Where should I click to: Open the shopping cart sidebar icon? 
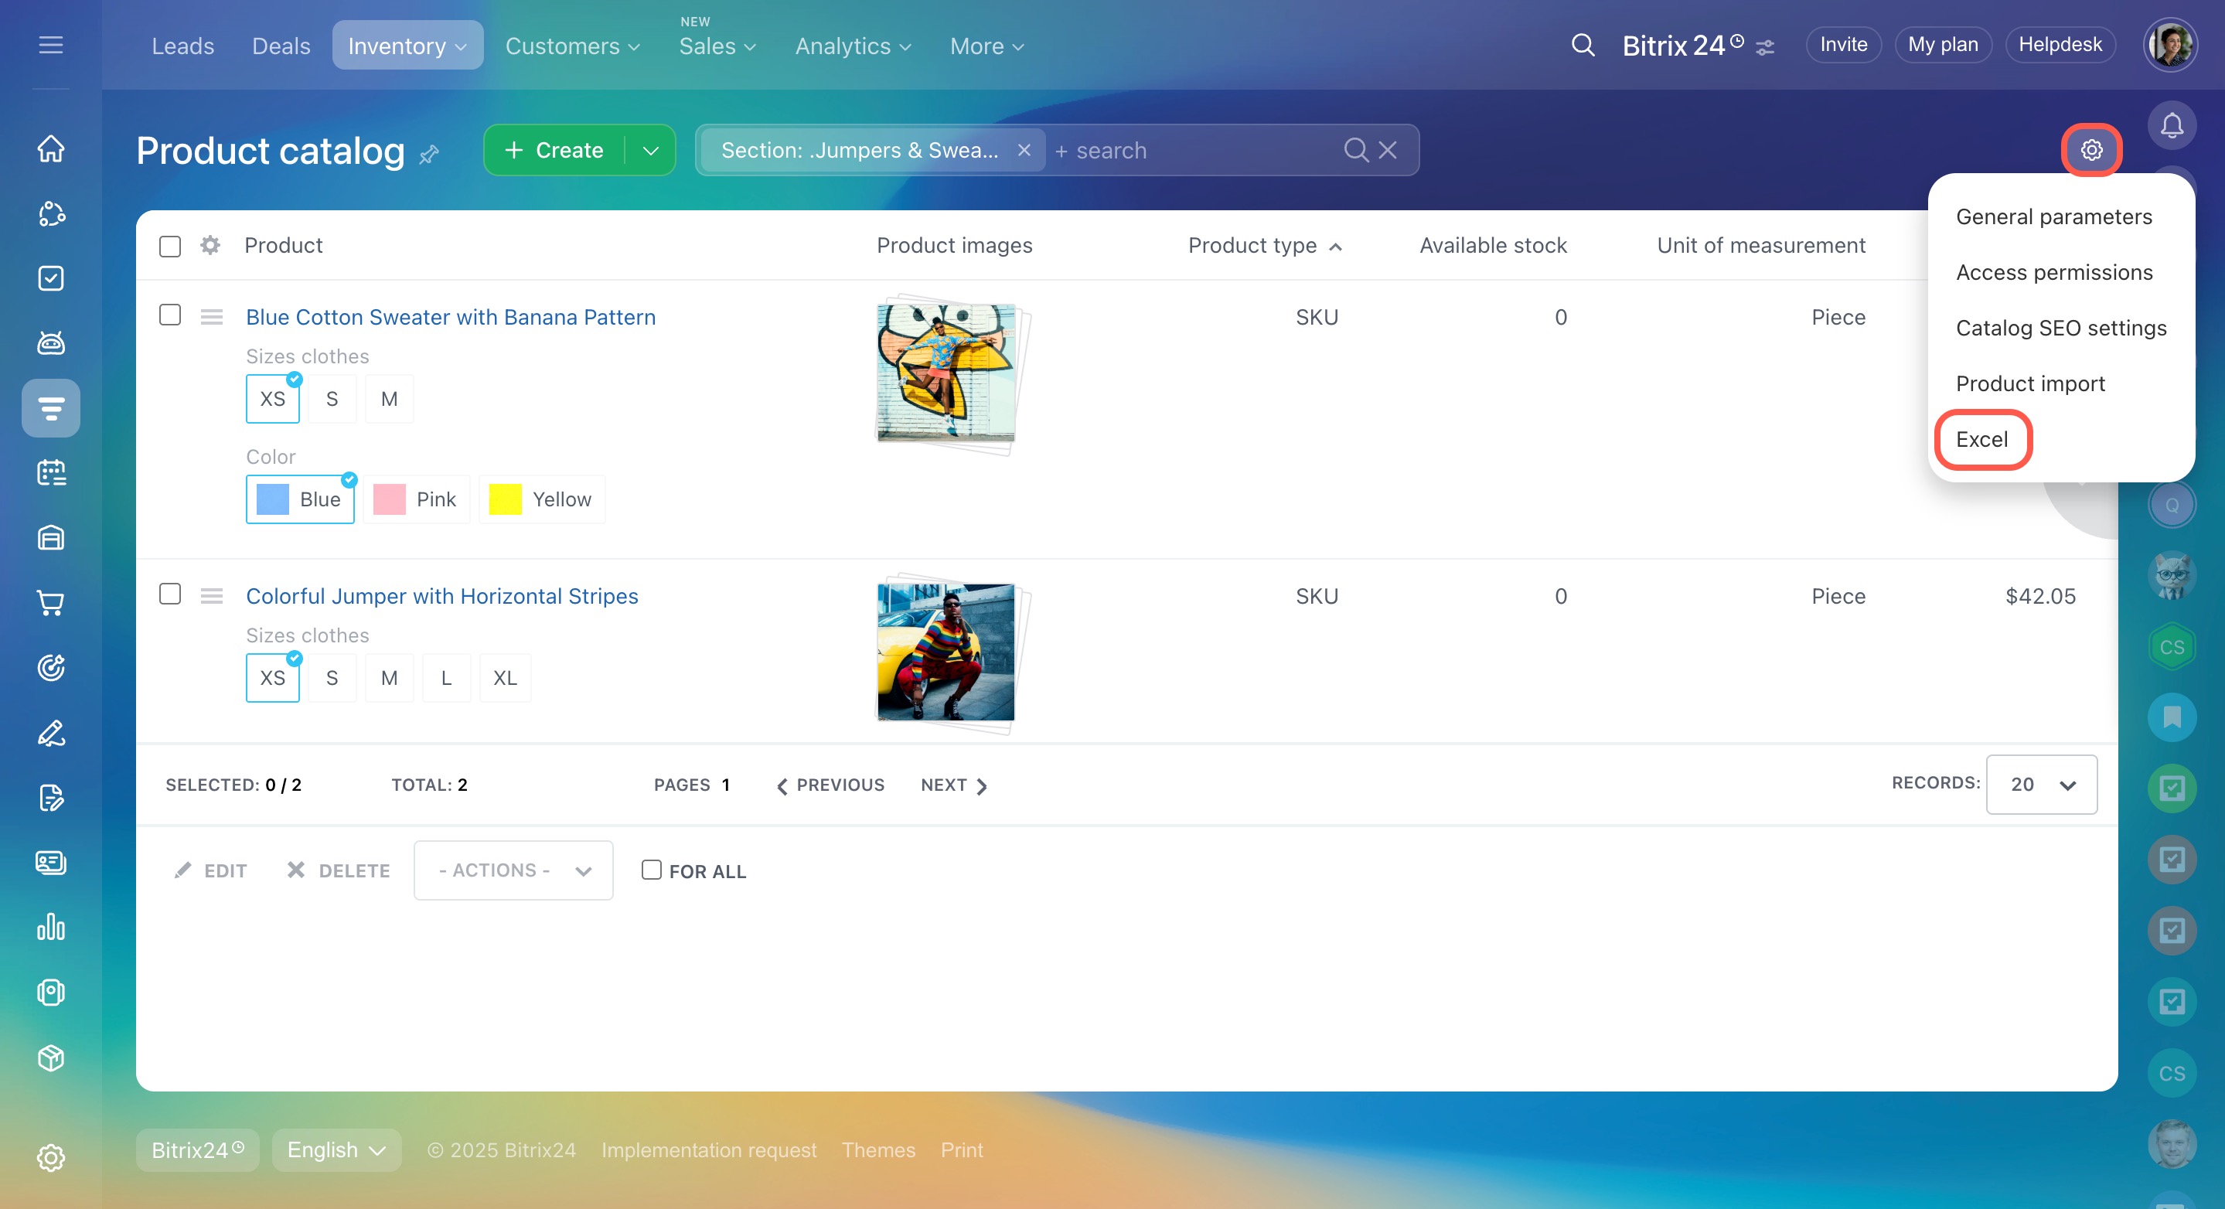pyautogui.click(x=51, y=603)
